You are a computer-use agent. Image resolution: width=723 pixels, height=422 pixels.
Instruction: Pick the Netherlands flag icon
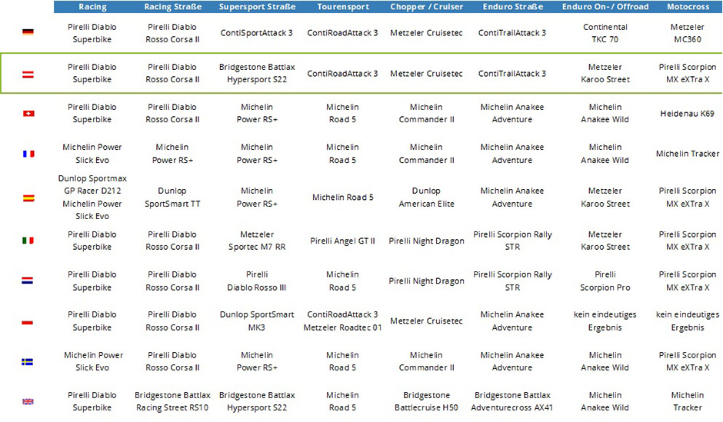click(28, 281)
